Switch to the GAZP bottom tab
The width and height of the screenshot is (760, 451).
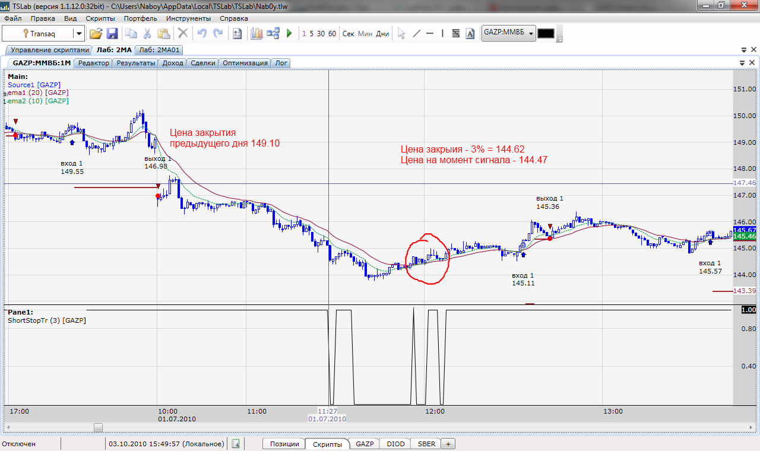coord(365,444)
